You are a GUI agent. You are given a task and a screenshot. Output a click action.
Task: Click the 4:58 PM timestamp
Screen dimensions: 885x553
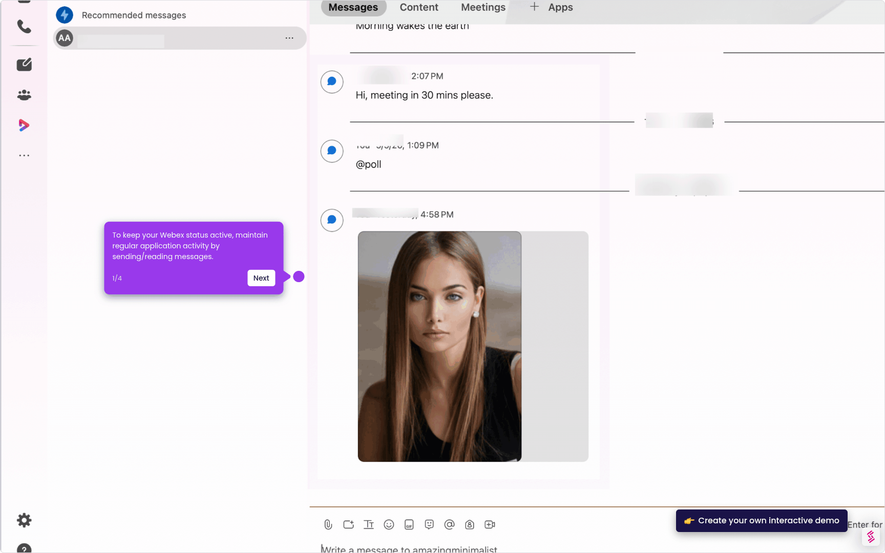tap(437, 215)
